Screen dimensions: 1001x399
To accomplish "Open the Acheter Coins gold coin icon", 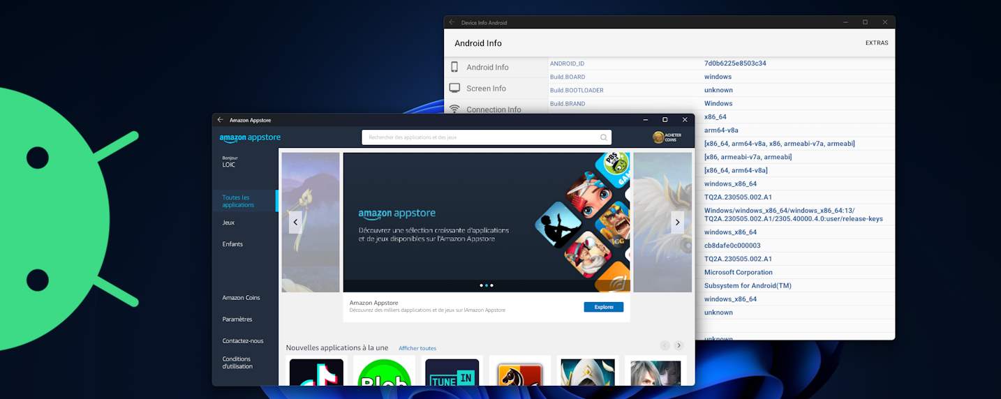I will pos(658,137).
